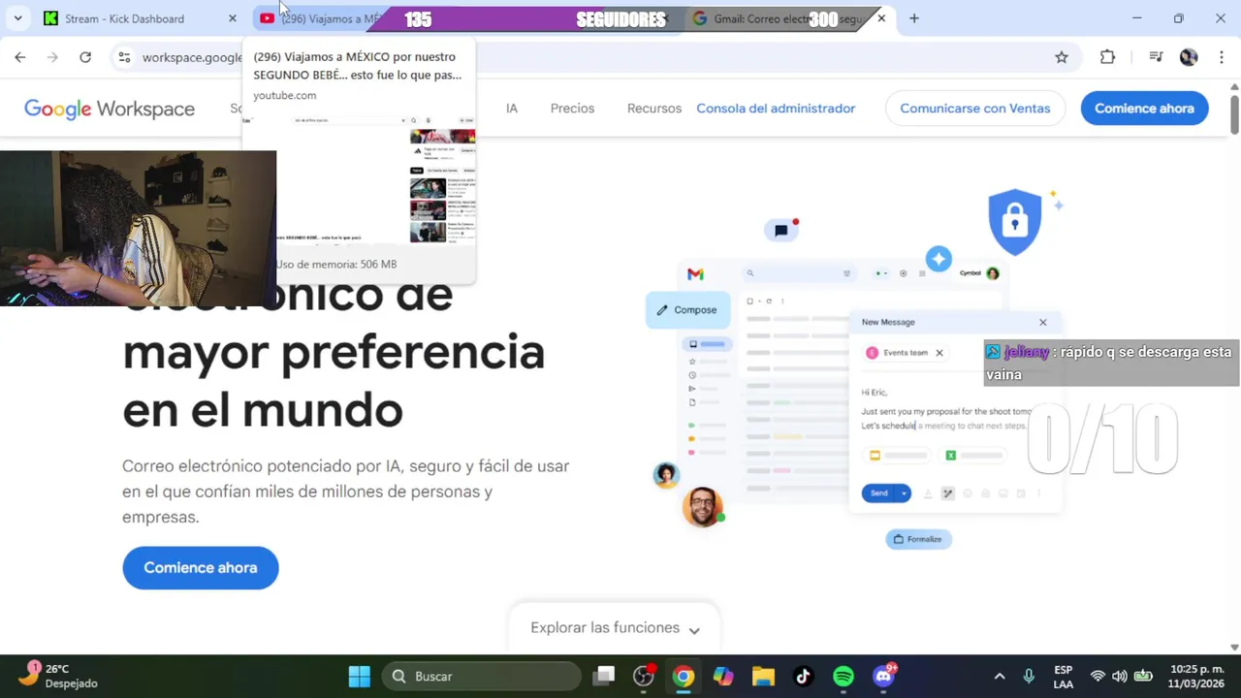Screen dimensions: 1241x698
Task: Click the page vertical scrollbar thumb
Action: point(1234,114)
